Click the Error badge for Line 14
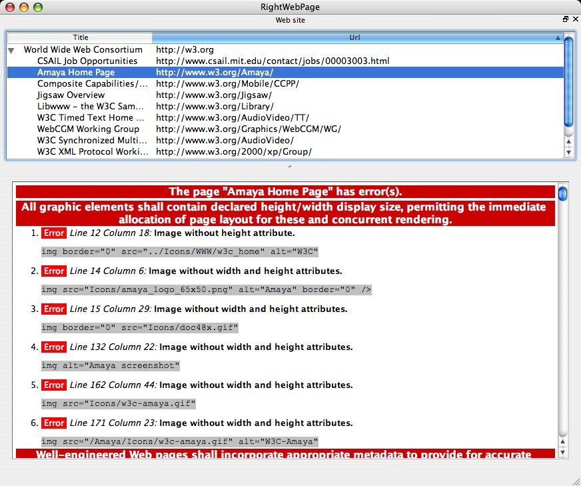This screenshot has width=581, height=486. point(54,271)
